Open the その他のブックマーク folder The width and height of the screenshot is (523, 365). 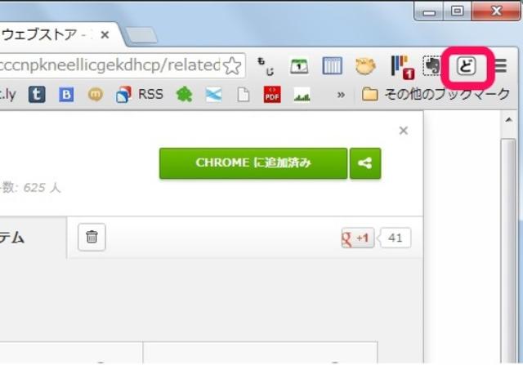436,95
